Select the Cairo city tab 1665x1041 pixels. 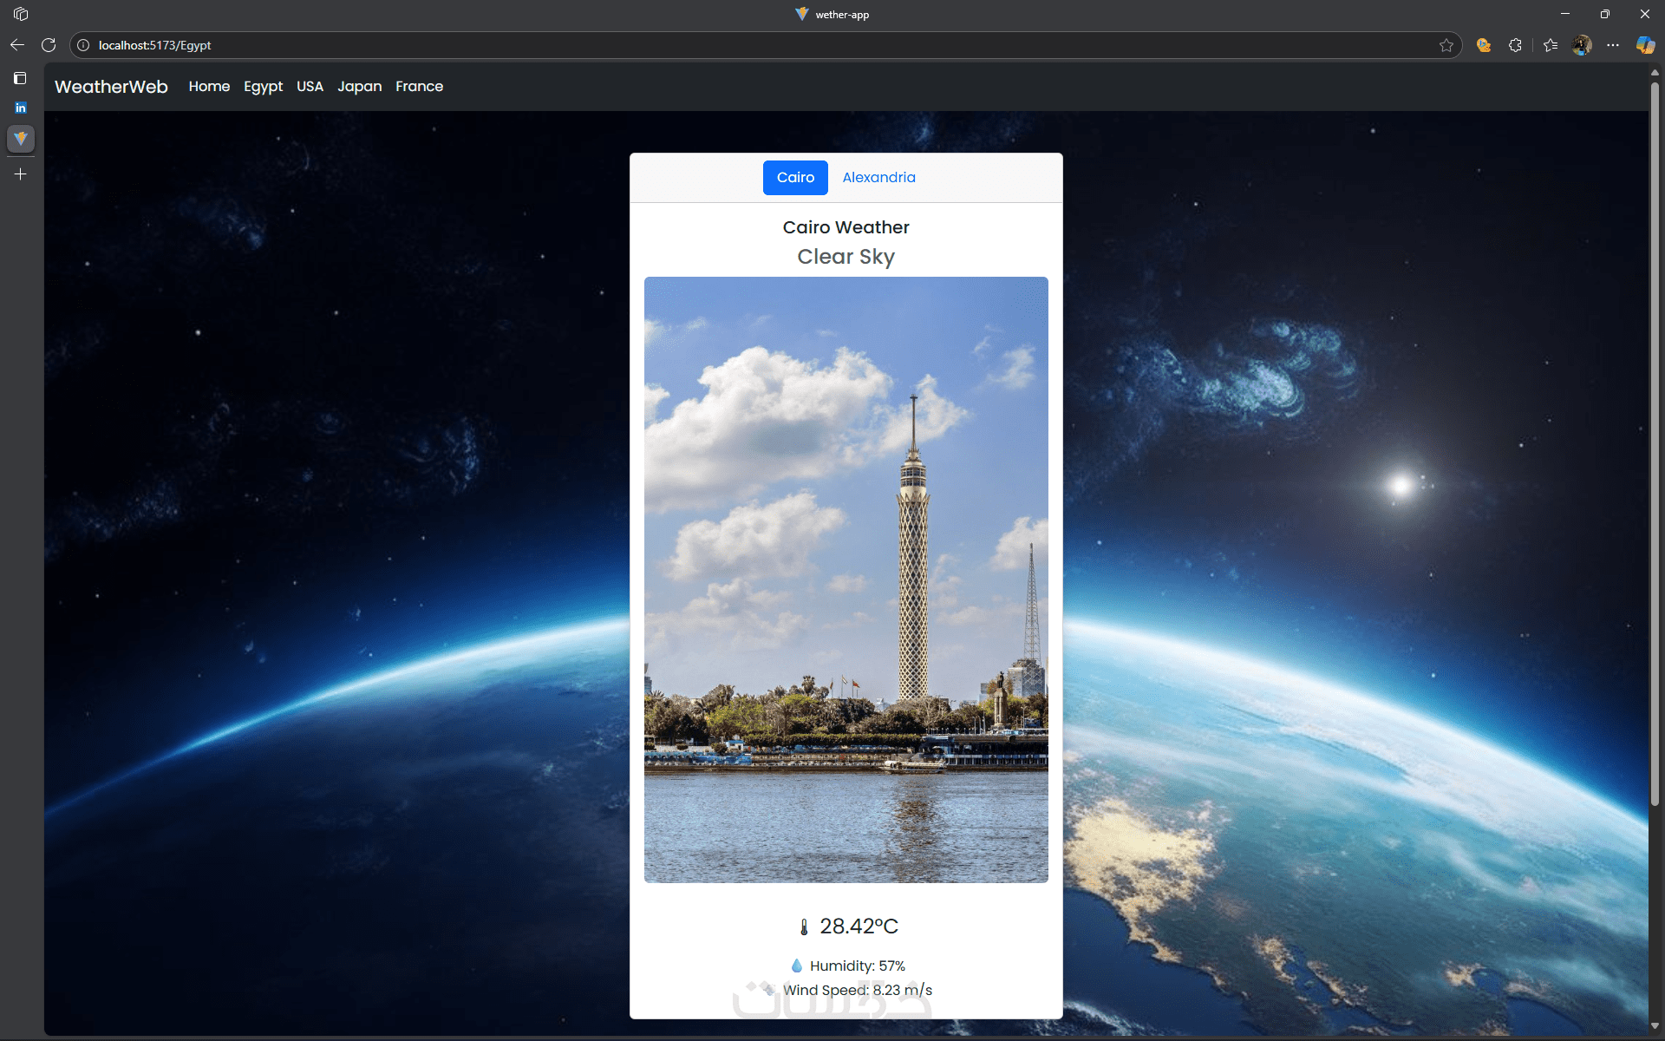pyautogui.click(x=795, y=178)
